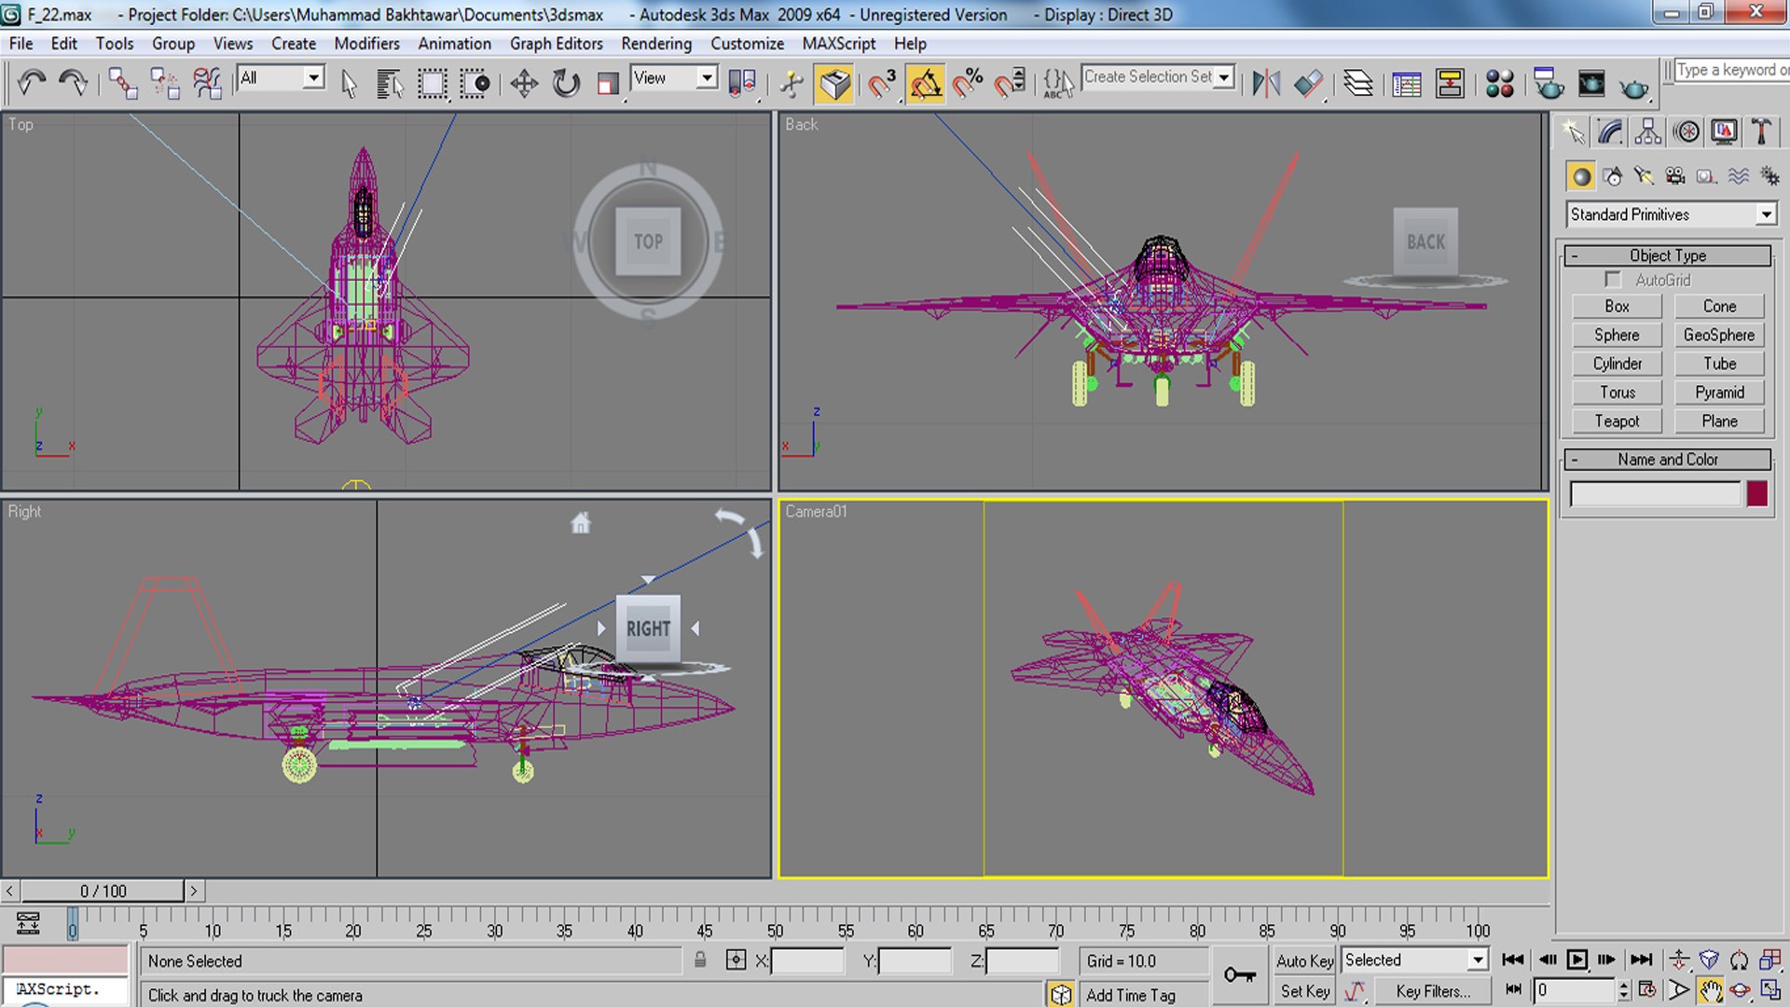Open Render Setup icon

1549,84
